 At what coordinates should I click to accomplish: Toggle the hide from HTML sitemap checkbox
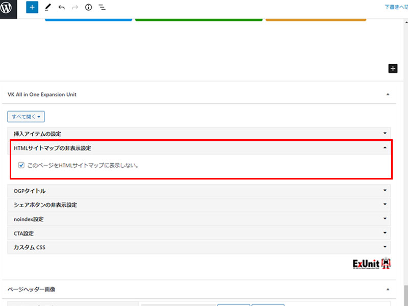pos(21,165)
